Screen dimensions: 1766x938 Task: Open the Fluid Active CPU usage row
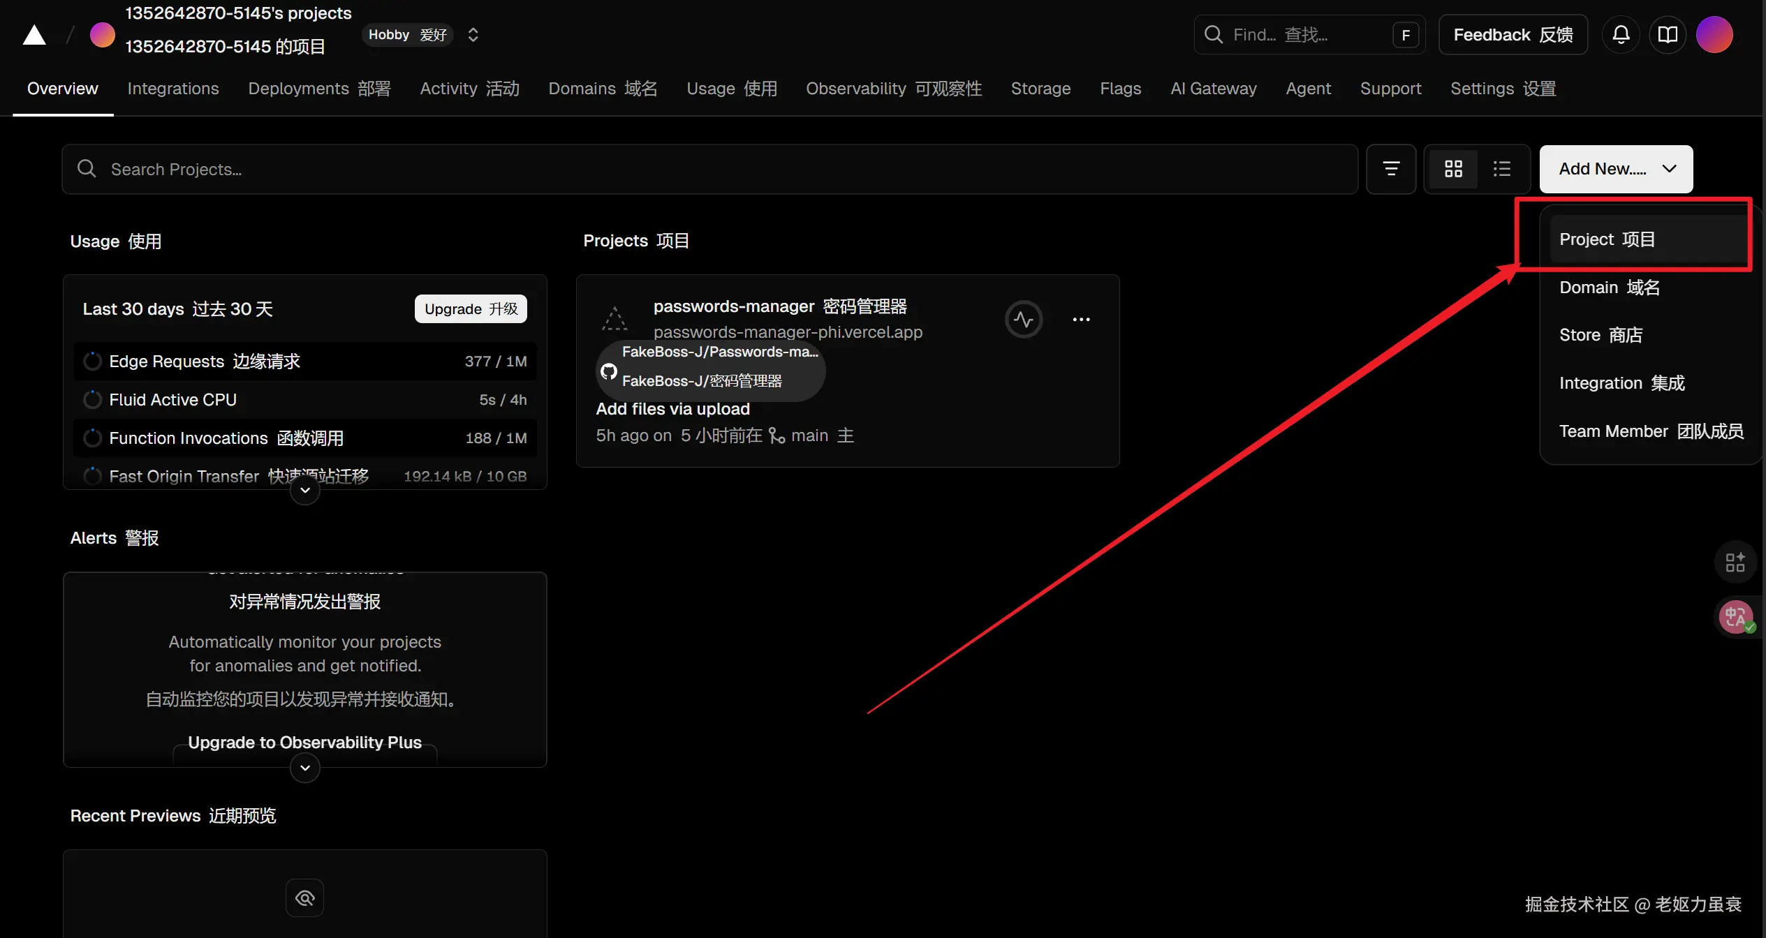pyautogui.click(x=305, y=400)
